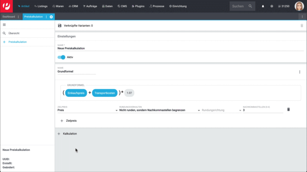Click the Erstellt: label
Image resolution: width=307 pixels, height=172 pixels.
point(7,163)
